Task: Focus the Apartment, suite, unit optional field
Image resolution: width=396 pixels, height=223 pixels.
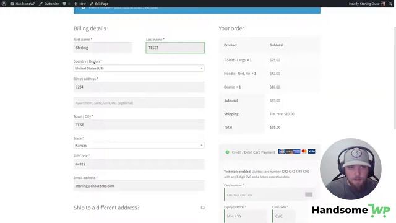Action: tap(139, 103)
